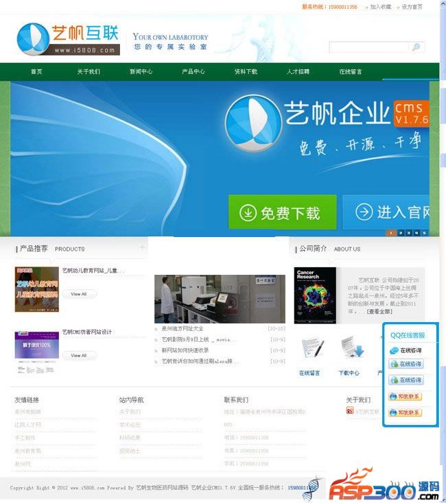
Task: Open 关于我们 link under 站内导航 footer
Action: pyautogui.click(x=130, y=412)
